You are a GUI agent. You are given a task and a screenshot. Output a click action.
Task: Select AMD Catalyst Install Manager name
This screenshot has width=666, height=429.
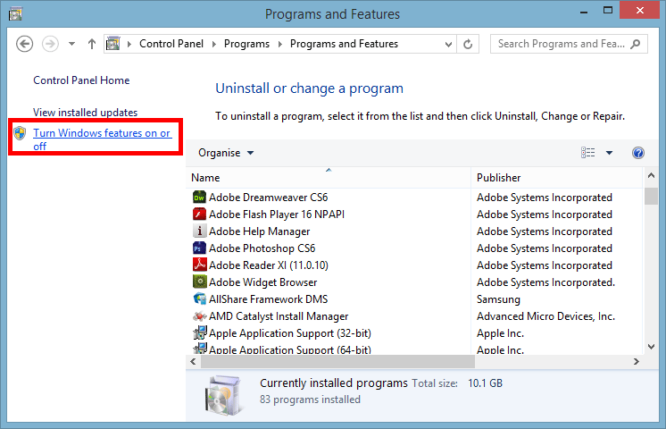tap(279, 316)
